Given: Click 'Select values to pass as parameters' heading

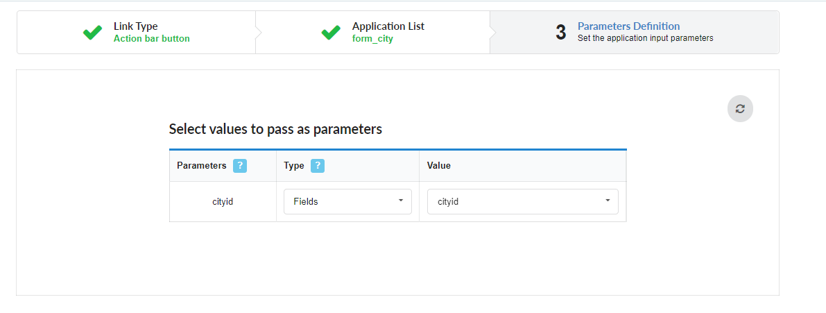Looking at the screenshot, I should [x=275, y=129].
